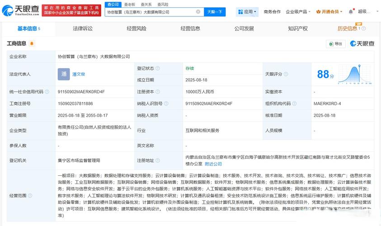Screen dimensions: 381x226
Task: Switch to the 经营风险 tab
Action: [136, 28]
